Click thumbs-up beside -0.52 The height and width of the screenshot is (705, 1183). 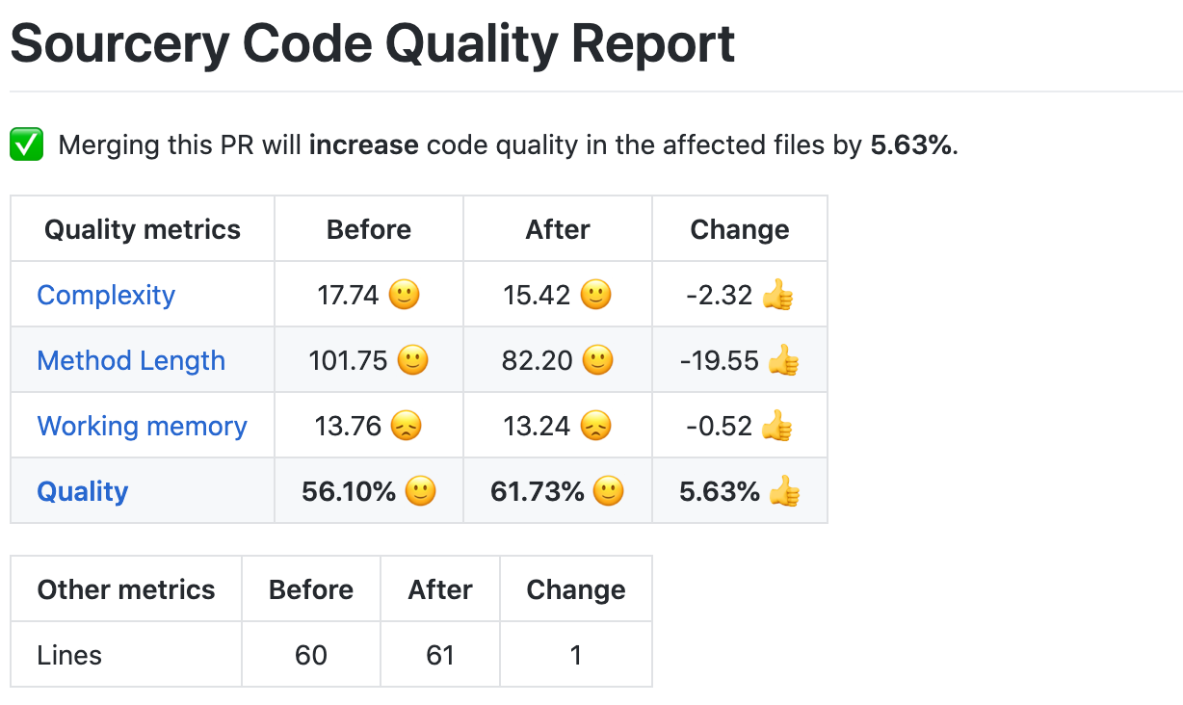[777, 426]
